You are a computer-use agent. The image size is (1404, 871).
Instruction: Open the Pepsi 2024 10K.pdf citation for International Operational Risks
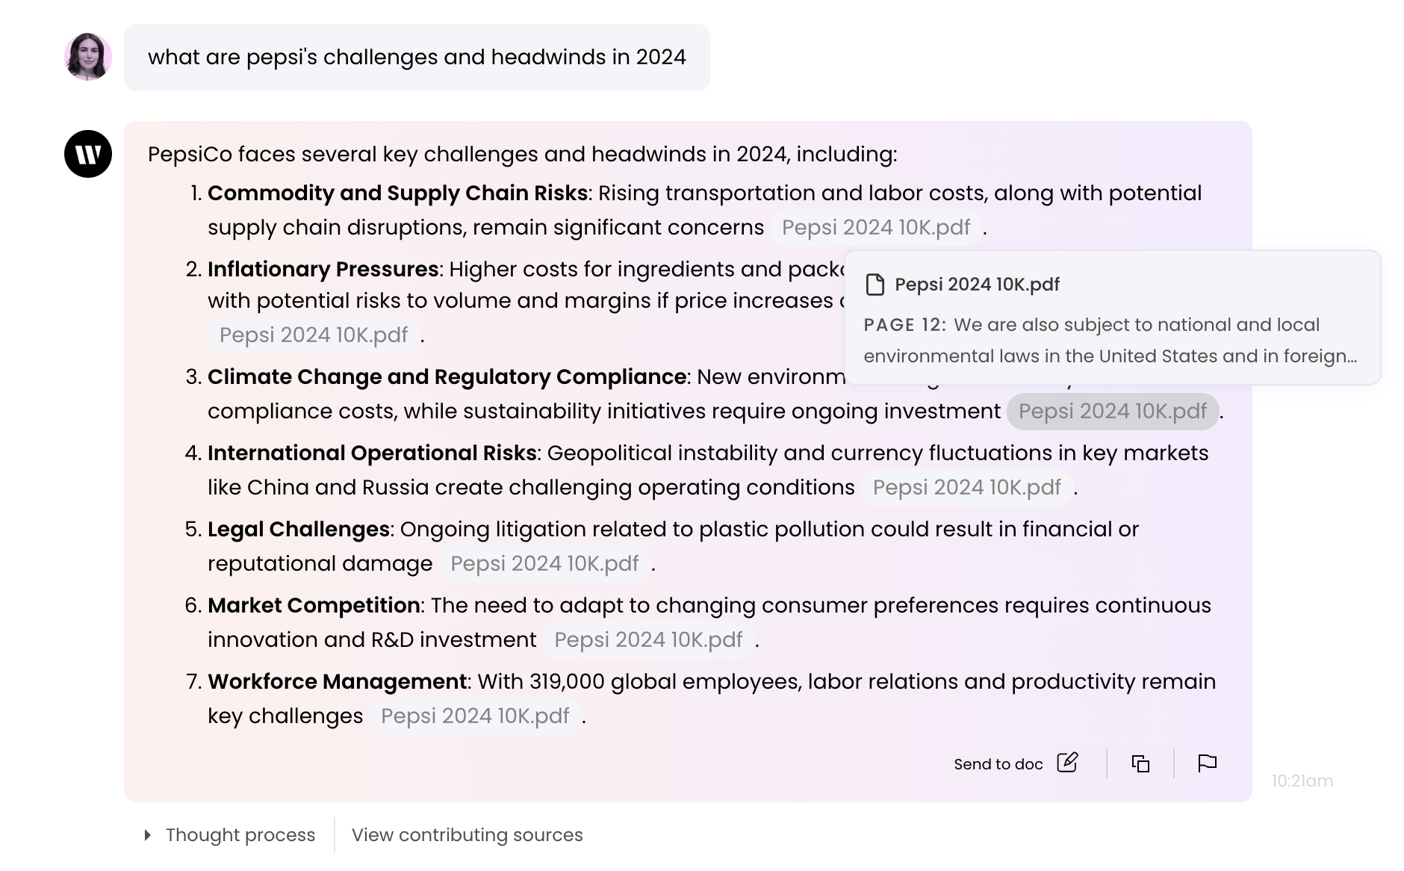click(967, 487)
